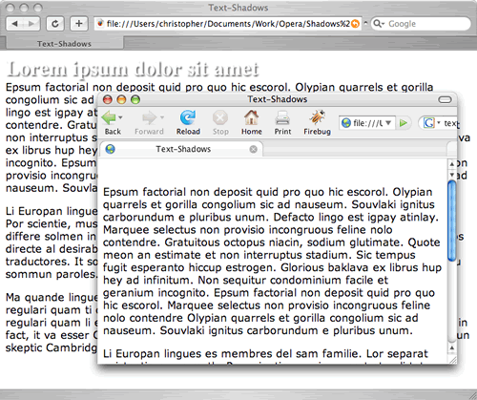Click the Firefox window resize grip

[x=452, y=360]
